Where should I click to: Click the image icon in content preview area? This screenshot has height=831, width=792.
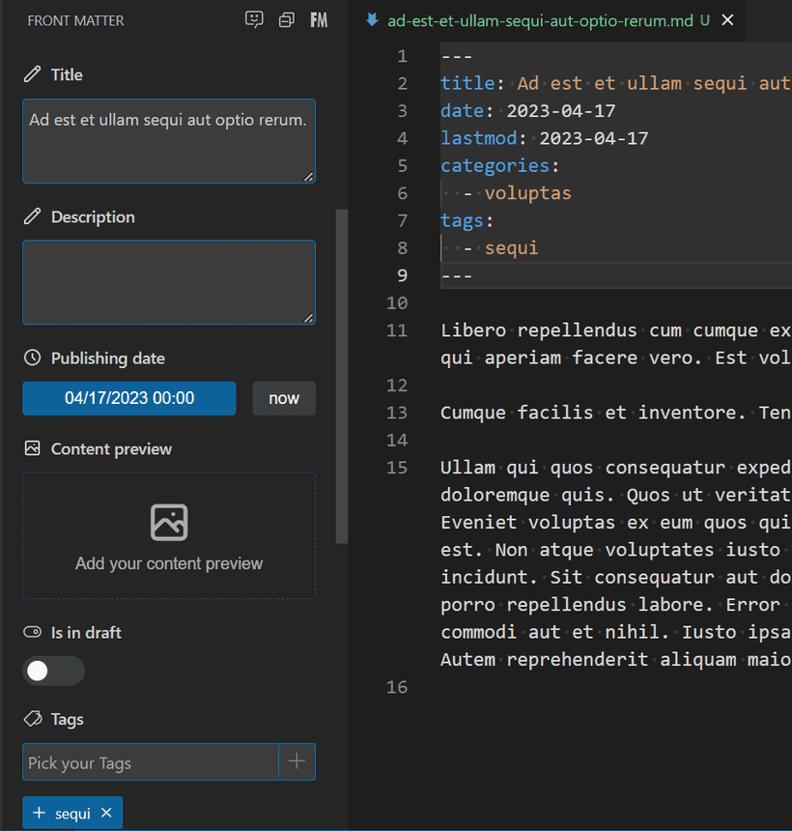click(x=169, y=522)
